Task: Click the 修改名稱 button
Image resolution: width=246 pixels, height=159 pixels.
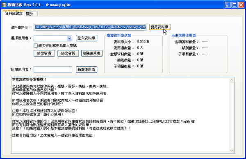Action: [68, 53]
